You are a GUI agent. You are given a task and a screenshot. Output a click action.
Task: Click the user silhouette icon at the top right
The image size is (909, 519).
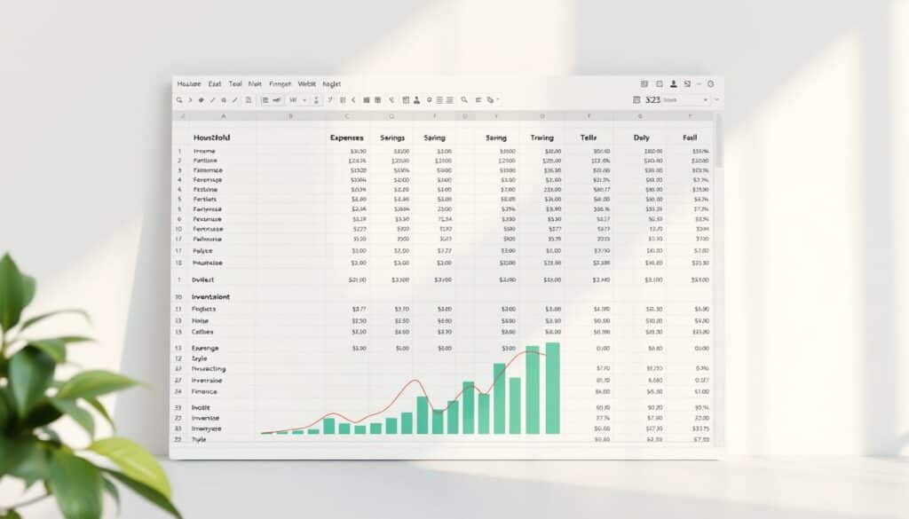674,84
